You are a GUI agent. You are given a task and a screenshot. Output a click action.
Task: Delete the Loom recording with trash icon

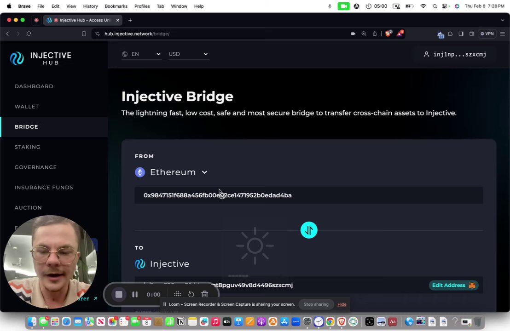[x=204, y=294]
